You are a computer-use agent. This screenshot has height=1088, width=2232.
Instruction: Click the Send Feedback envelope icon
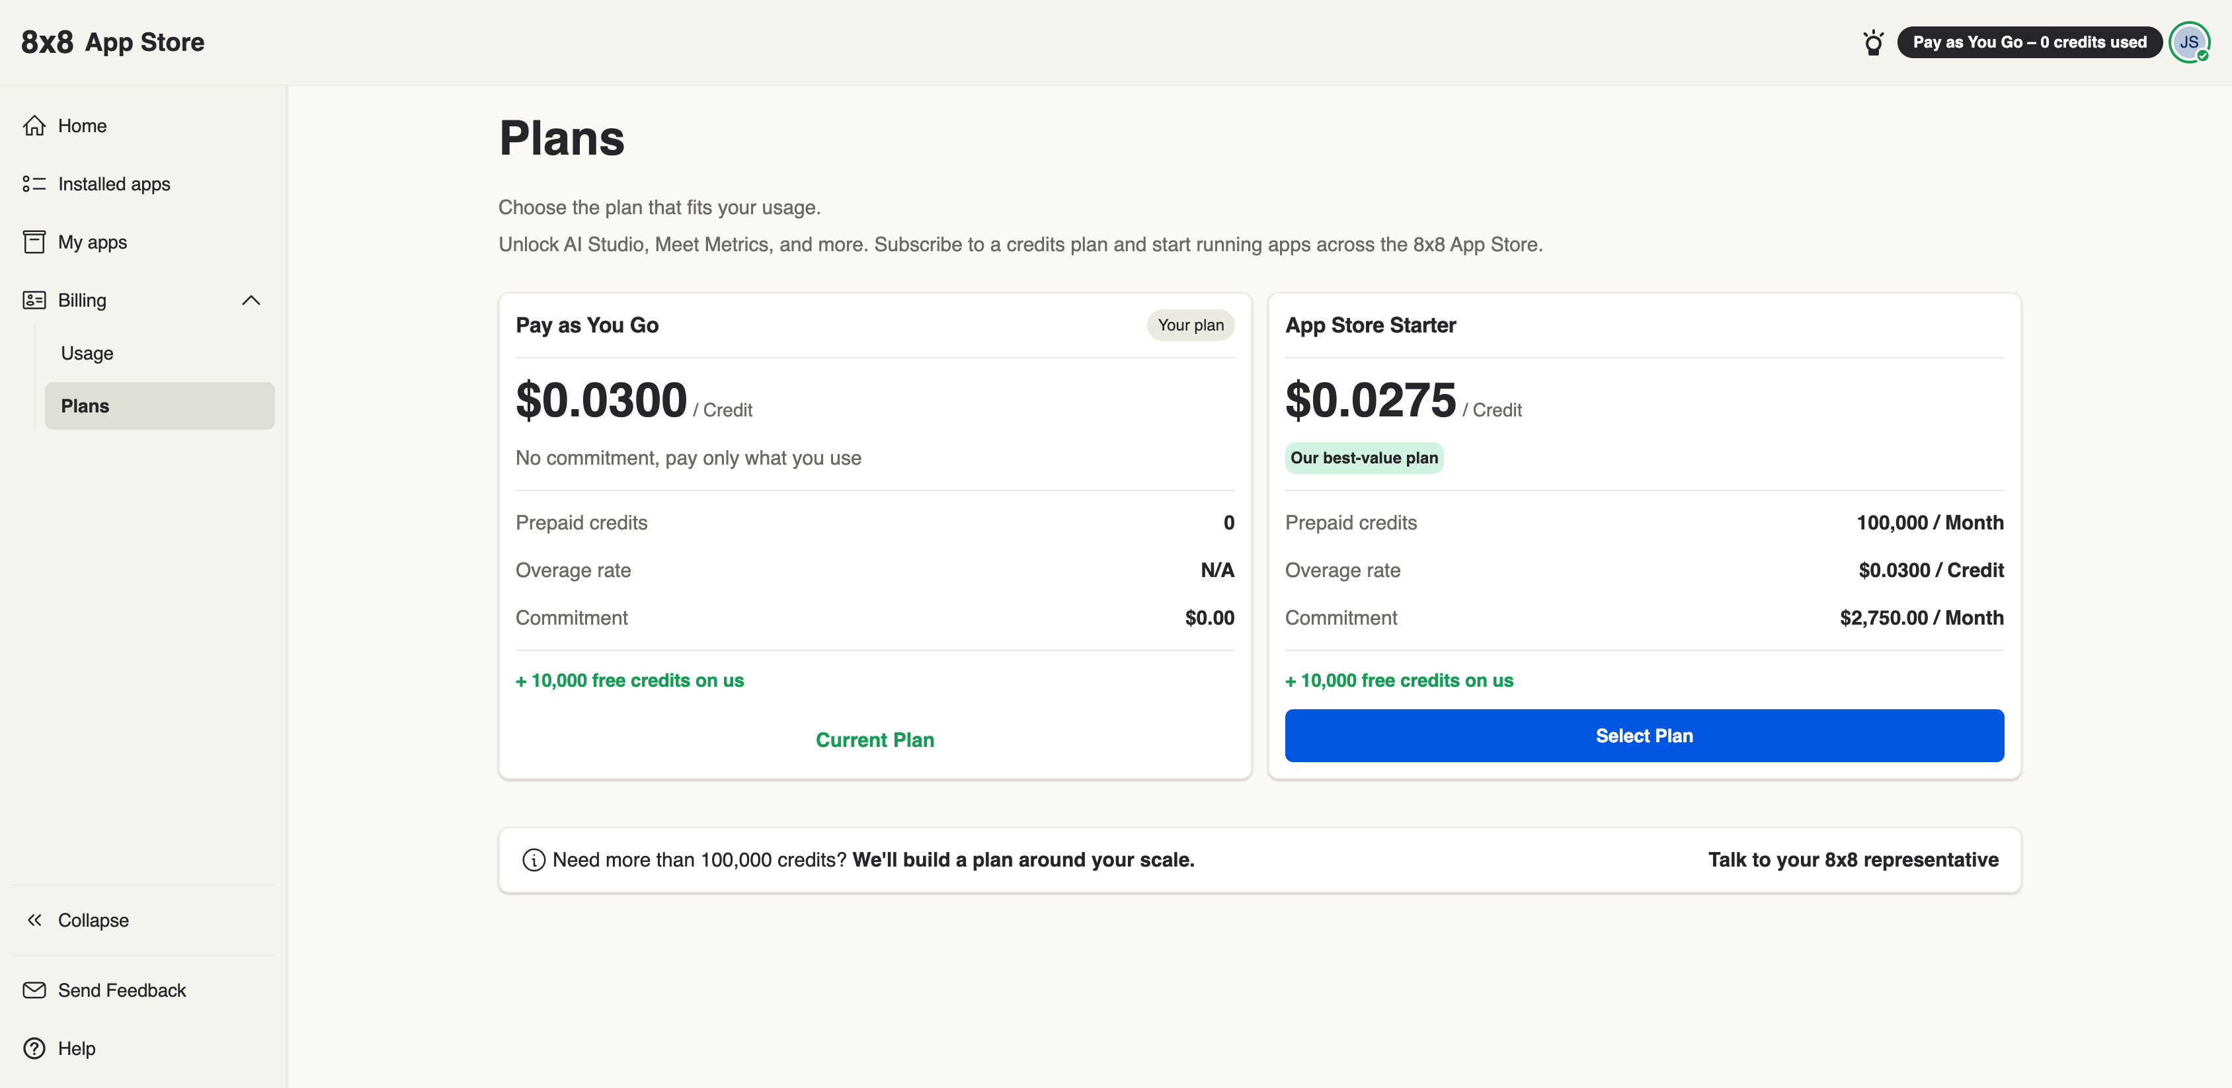point(34,990)
